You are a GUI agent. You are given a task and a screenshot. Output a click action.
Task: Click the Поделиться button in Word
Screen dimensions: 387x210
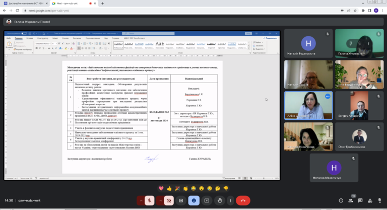pos(270,38)
